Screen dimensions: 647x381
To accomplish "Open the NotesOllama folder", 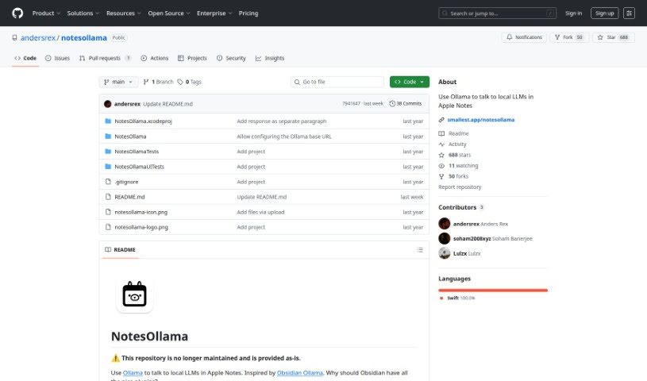I will pos(130,137).
